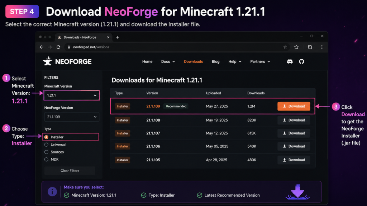Click the Installer badge for 21.1.109
This screenshot has height=206, width=367.
123,106
